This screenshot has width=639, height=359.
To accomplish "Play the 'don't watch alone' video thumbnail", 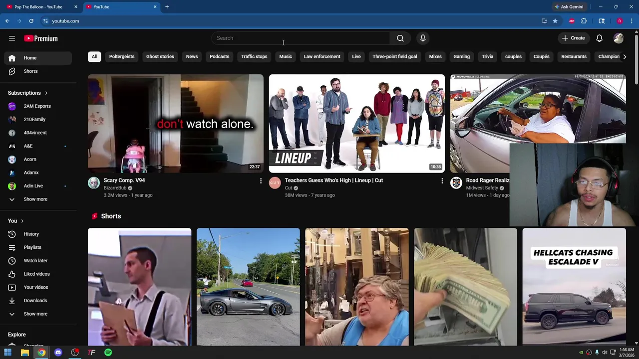I will [176, 124].
